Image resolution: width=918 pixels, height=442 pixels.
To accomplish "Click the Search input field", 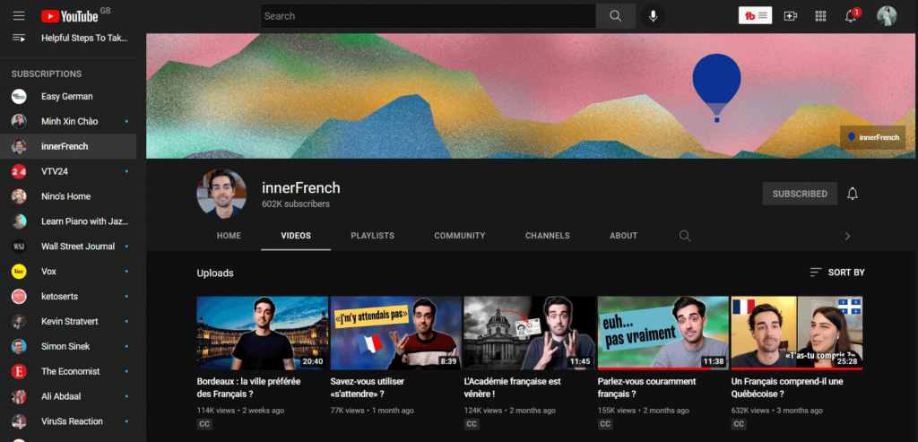I will coord(428,16).
